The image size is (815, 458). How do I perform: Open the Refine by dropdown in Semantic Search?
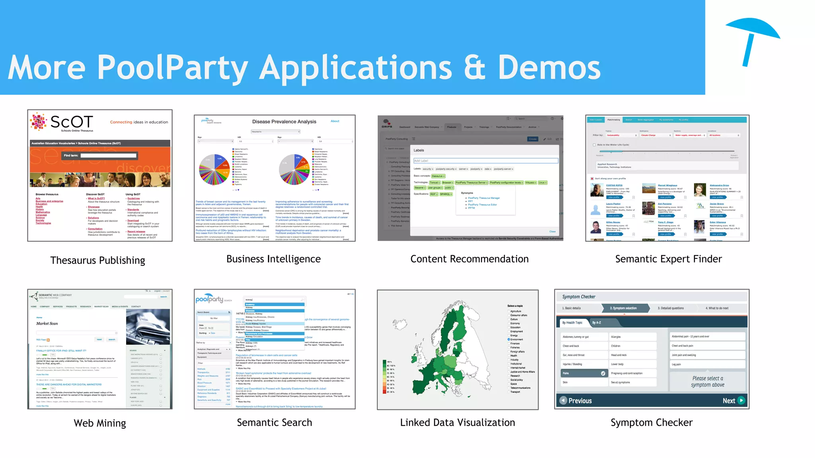[214, 342]
